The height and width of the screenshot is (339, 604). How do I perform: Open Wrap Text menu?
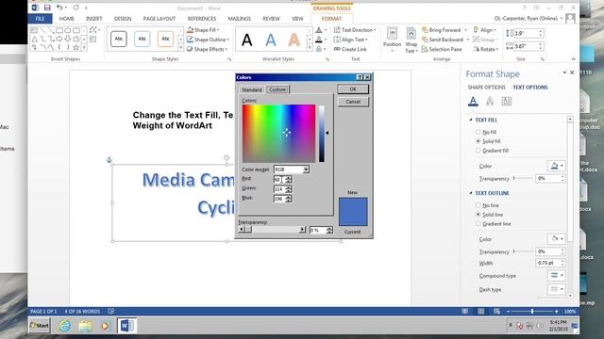(x=411, y=40)
